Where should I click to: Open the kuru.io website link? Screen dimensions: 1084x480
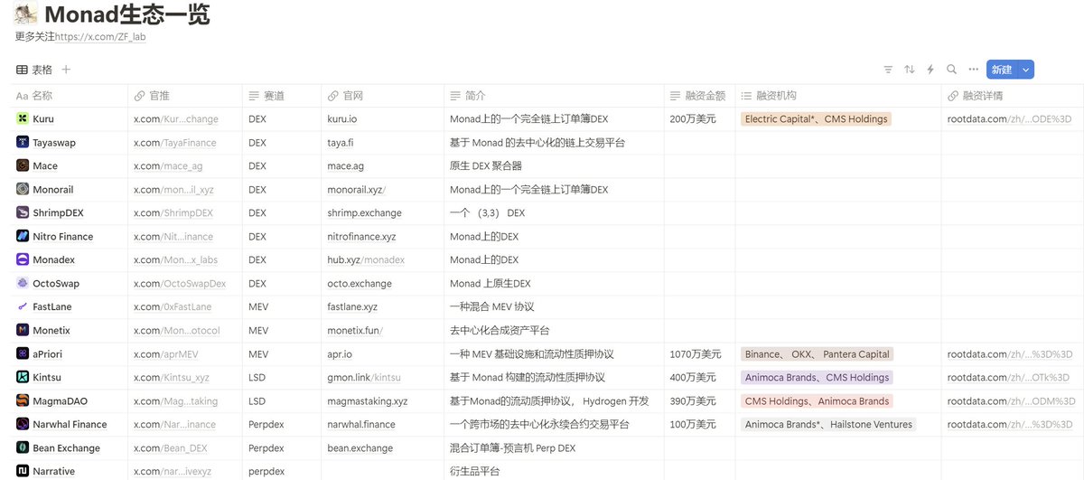click(x=341, y=118)
